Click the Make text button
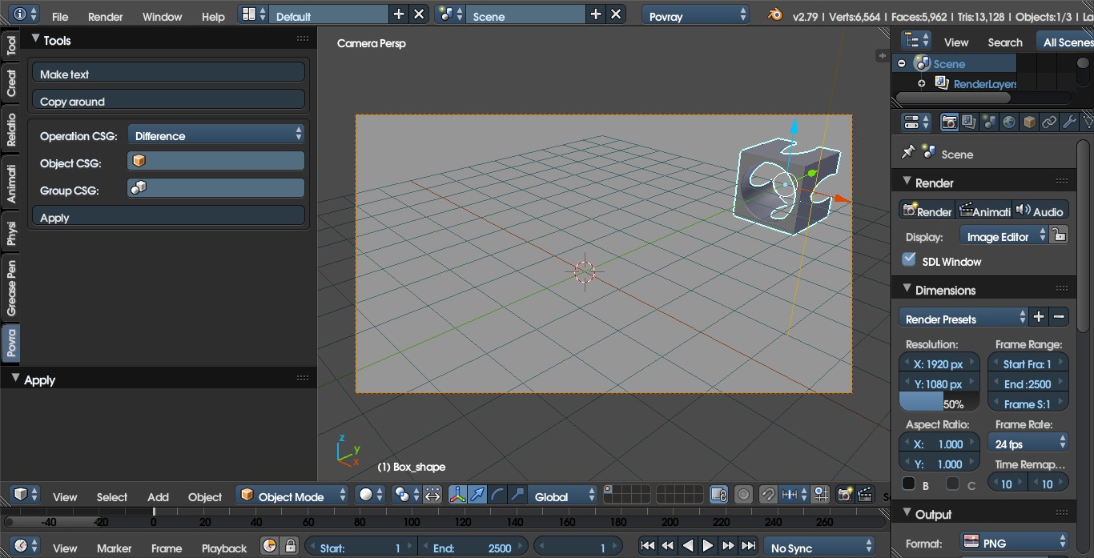 coord(168,74)
